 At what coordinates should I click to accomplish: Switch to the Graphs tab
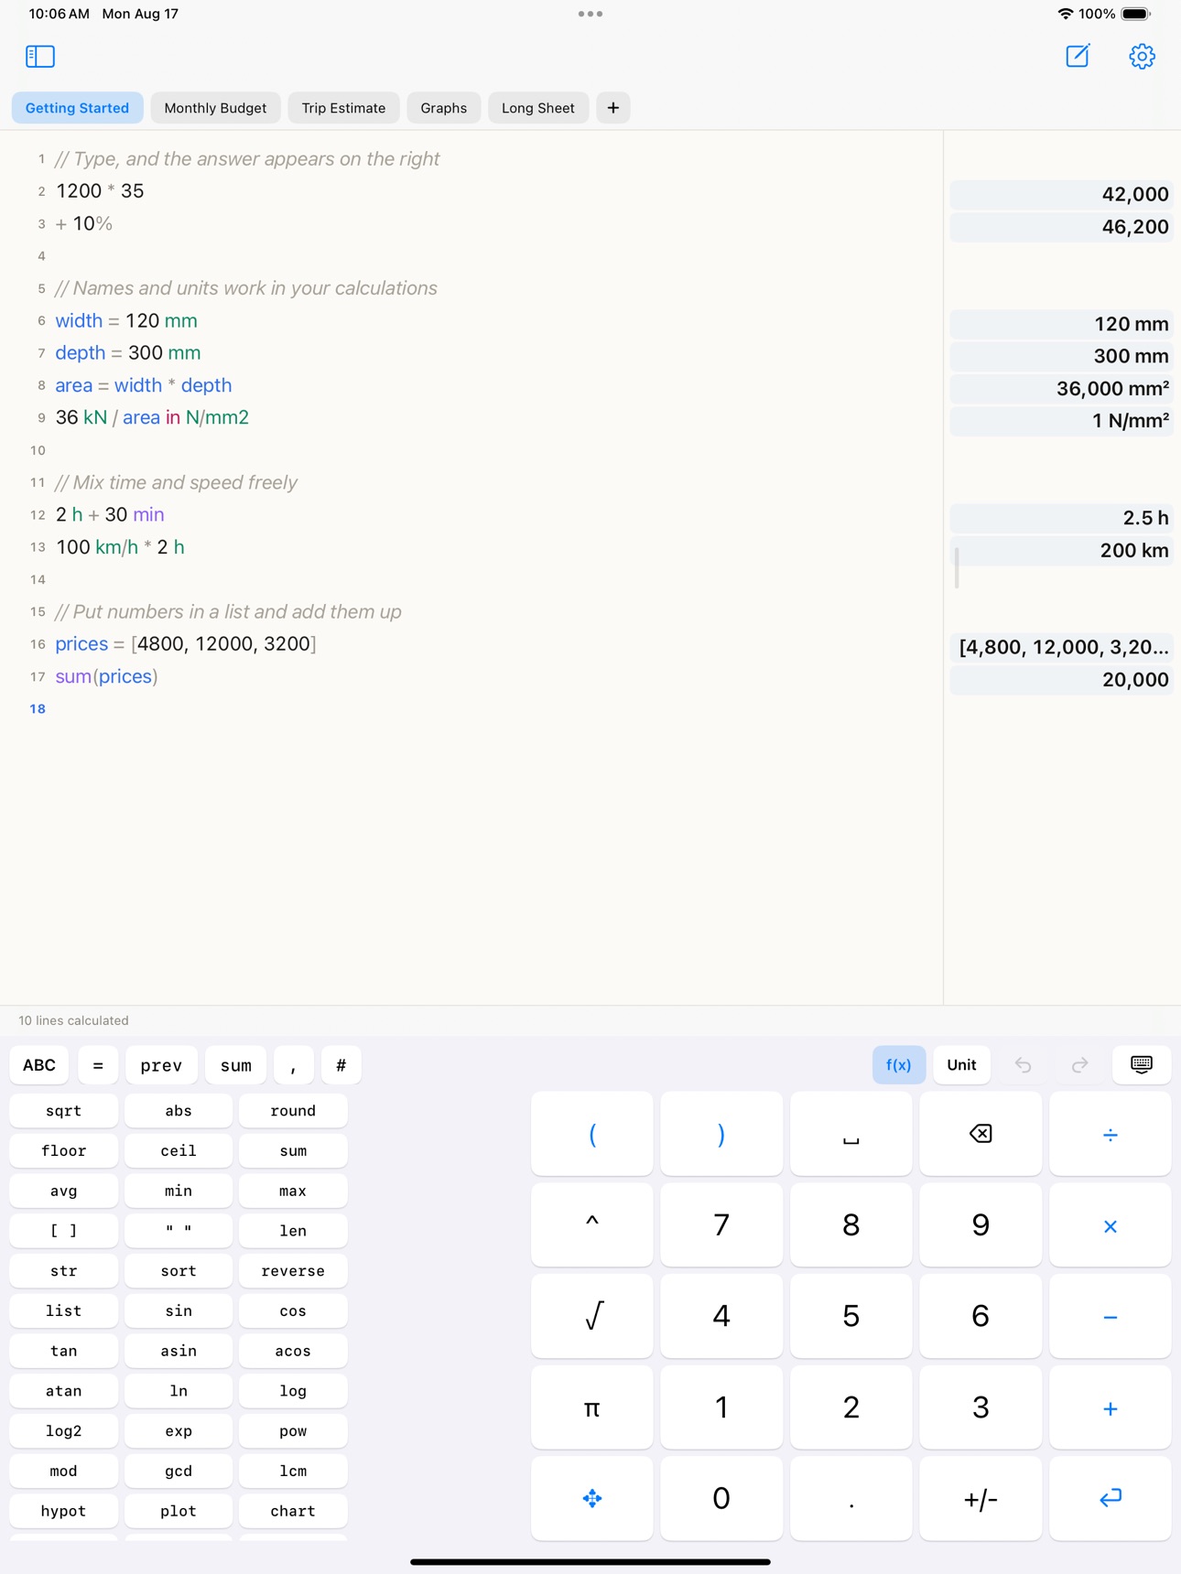point(444,108)
